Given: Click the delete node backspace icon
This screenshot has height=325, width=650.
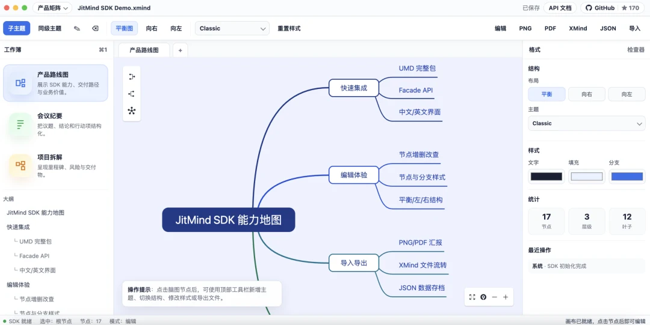Looking at the screenshot, I should pyautogui.click(x=95, y=29).
